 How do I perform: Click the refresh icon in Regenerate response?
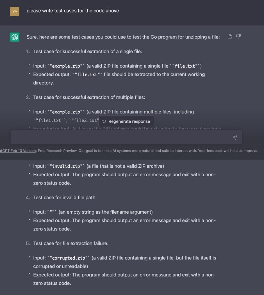(104, 121)
